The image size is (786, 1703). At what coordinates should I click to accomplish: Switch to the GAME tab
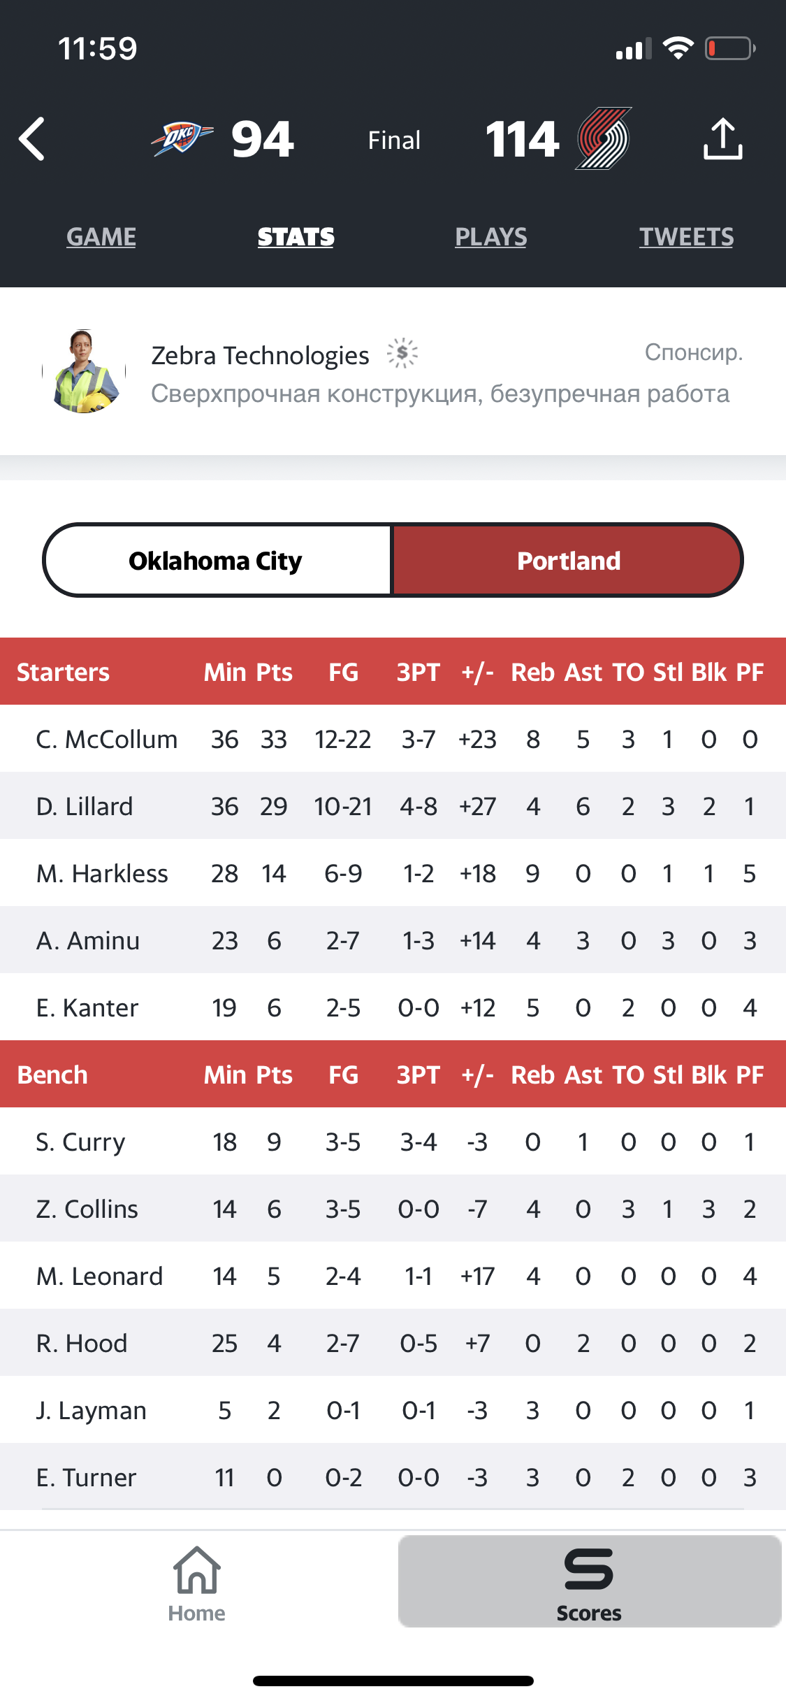101,237
